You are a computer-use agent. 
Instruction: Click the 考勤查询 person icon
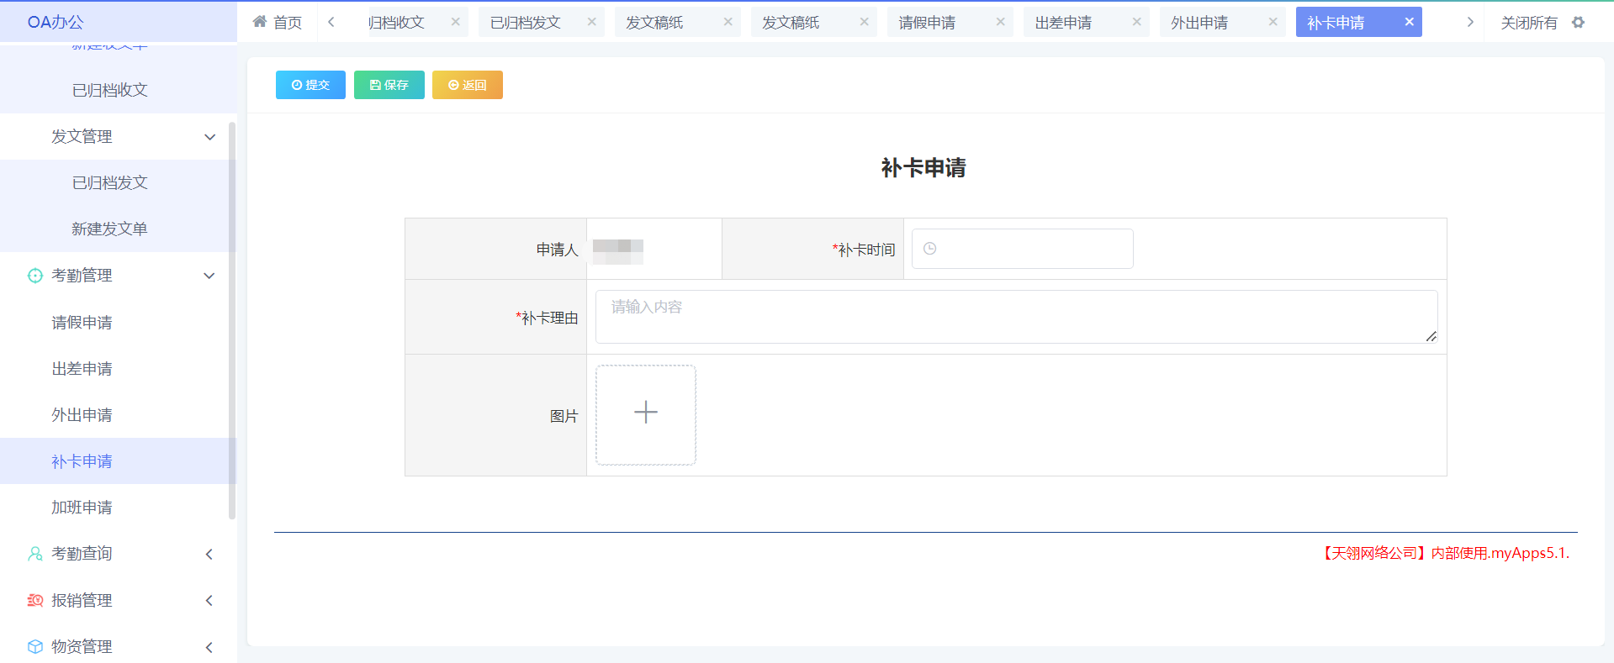34,554
